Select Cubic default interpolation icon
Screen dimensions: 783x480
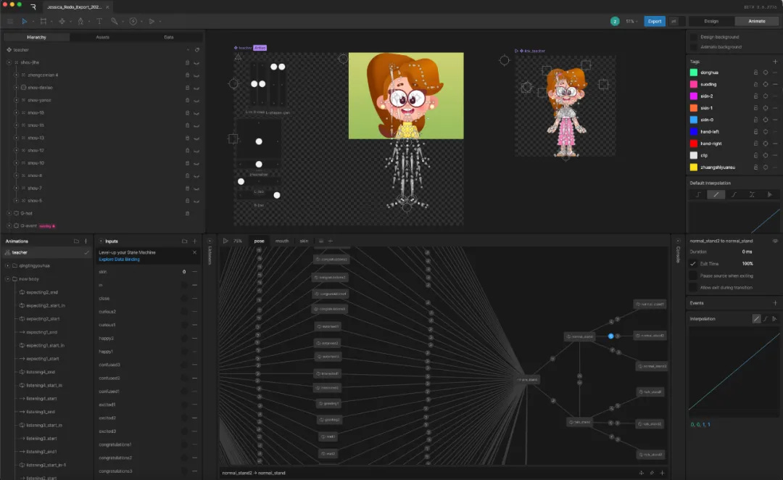[x=734, y=195]
